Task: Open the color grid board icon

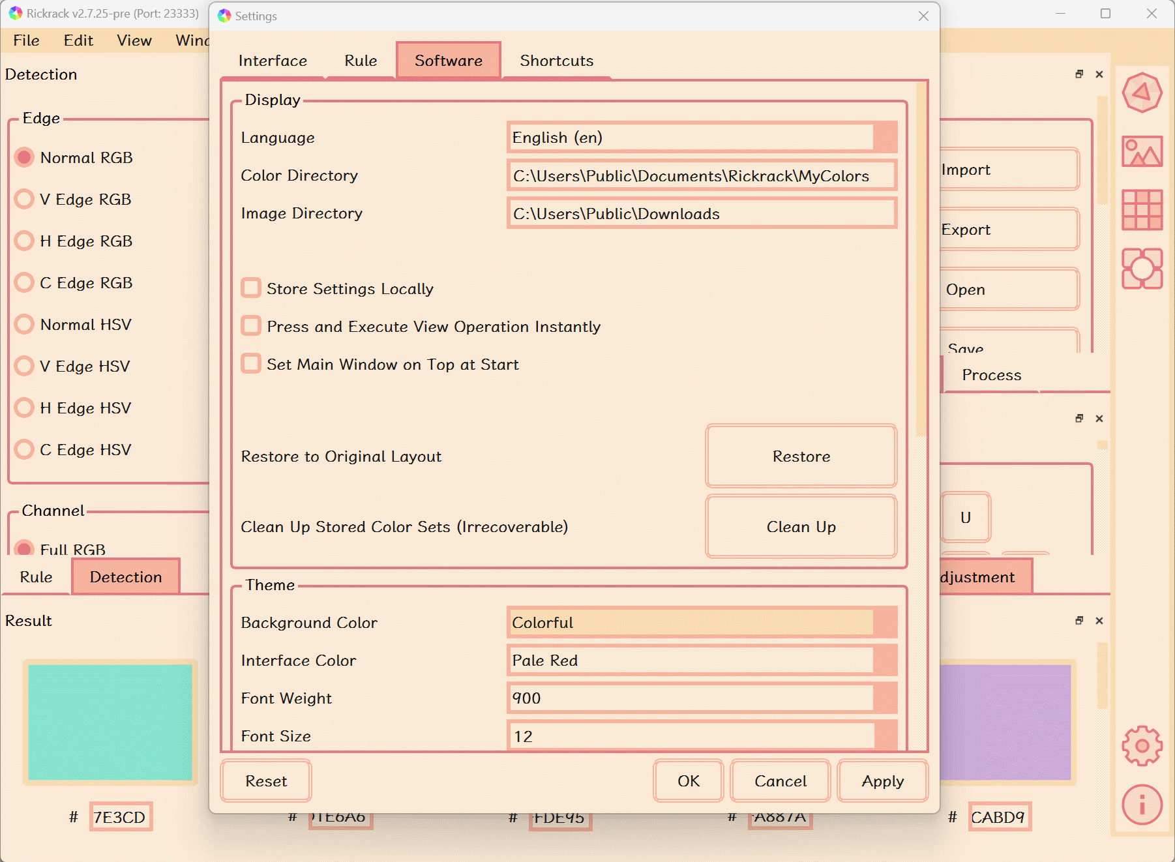Action: [x=1142, y=210]
